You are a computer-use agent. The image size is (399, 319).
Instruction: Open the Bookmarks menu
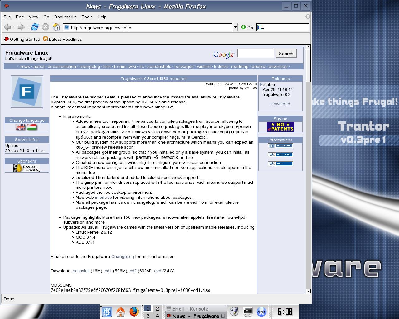coord(65,17)
